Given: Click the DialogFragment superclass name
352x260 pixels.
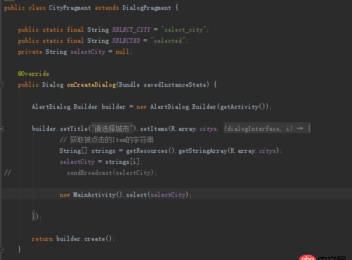Looking at the screenshot, I should (x=146, y=8).
